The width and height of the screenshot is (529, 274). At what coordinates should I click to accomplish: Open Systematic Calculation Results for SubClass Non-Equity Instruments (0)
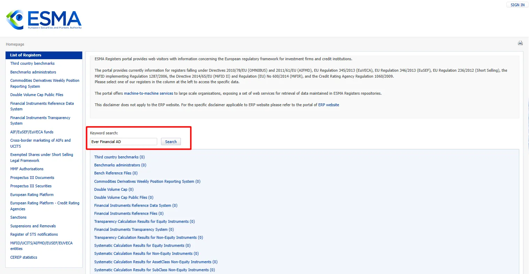point(155,270)
